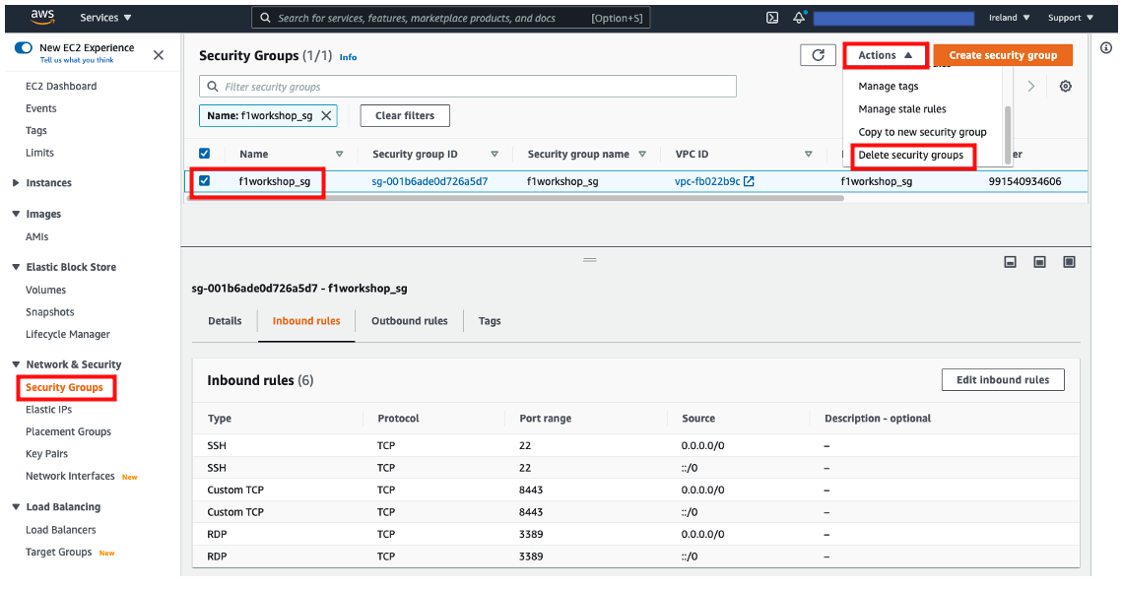Open security group sg-001b6ade0d726a5d7 link
Image resolution: width=1123 pixels, height=589 pixels.
(429, 182)
